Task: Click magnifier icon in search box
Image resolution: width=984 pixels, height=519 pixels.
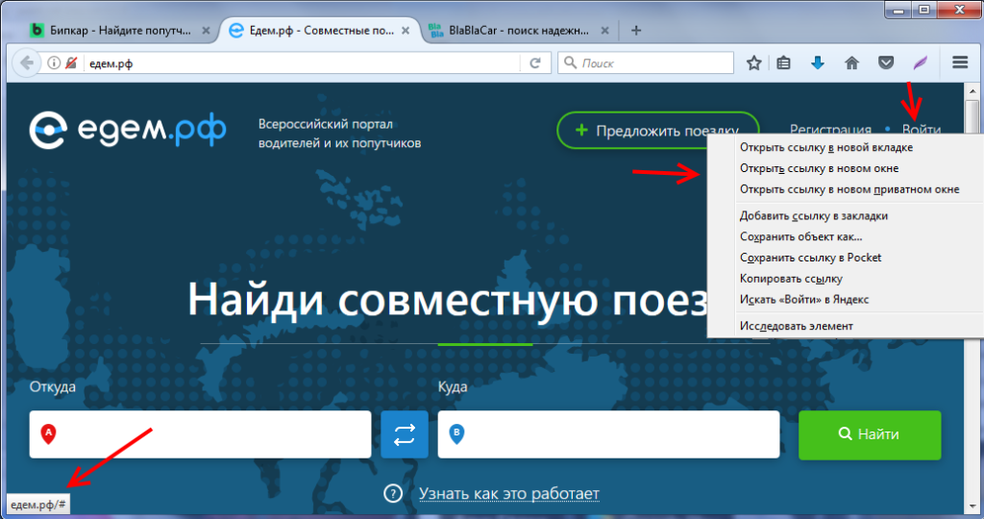Action: click(570, 62)
